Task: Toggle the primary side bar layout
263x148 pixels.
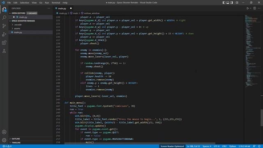Action: (x=224, y=2)
